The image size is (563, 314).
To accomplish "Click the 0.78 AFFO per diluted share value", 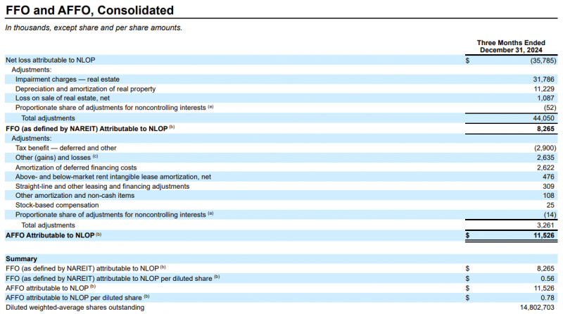I will (x=548, y=298).
